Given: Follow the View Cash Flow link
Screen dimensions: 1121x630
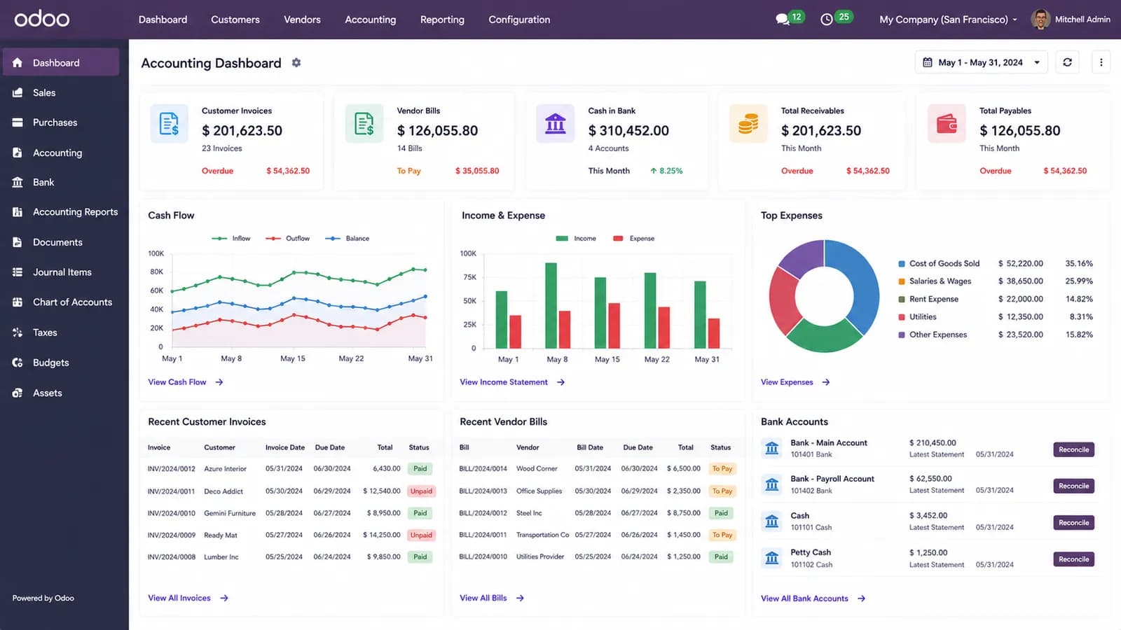Looking at the screenshot, I should pyautogui.click(x=185, y=382).
